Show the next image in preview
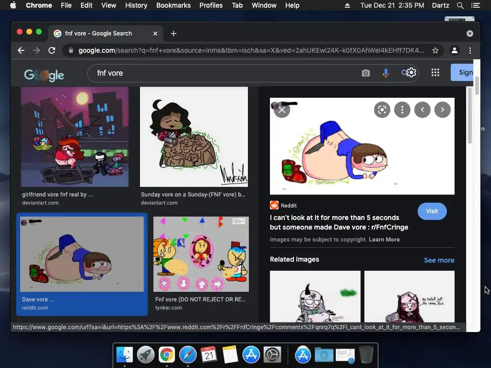Viewport: 491px width, 368px height. [443, 110]
